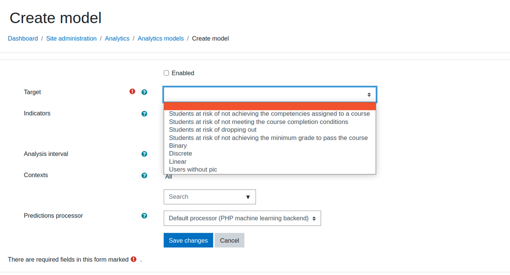The height and width of the screenshot is (275, 510).
Task: Open help icon for Contexts field
Action: [144, 175]
